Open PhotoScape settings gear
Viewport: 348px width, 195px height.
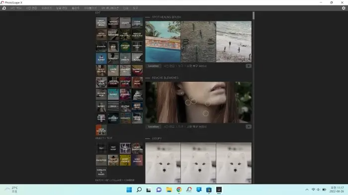(344, 8)
